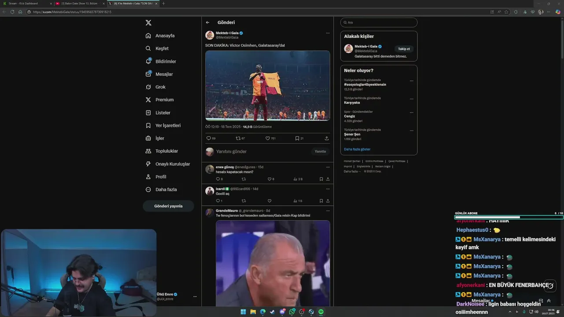Screen dimensions: 564x317
Task: Open Spotify from the taskbar
Action: [x=321, y=312]
